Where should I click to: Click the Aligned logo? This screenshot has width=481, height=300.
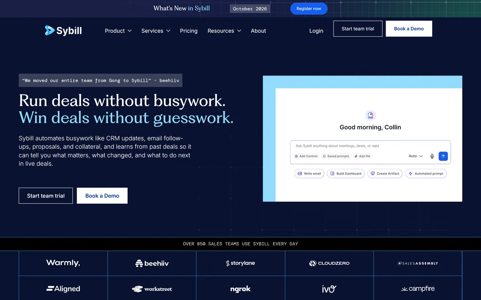click(63, 288)
